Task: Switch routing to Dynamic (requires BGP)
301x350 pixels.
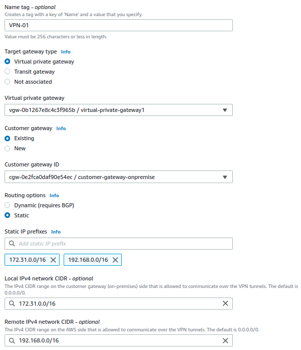Action: pos(8,205)
